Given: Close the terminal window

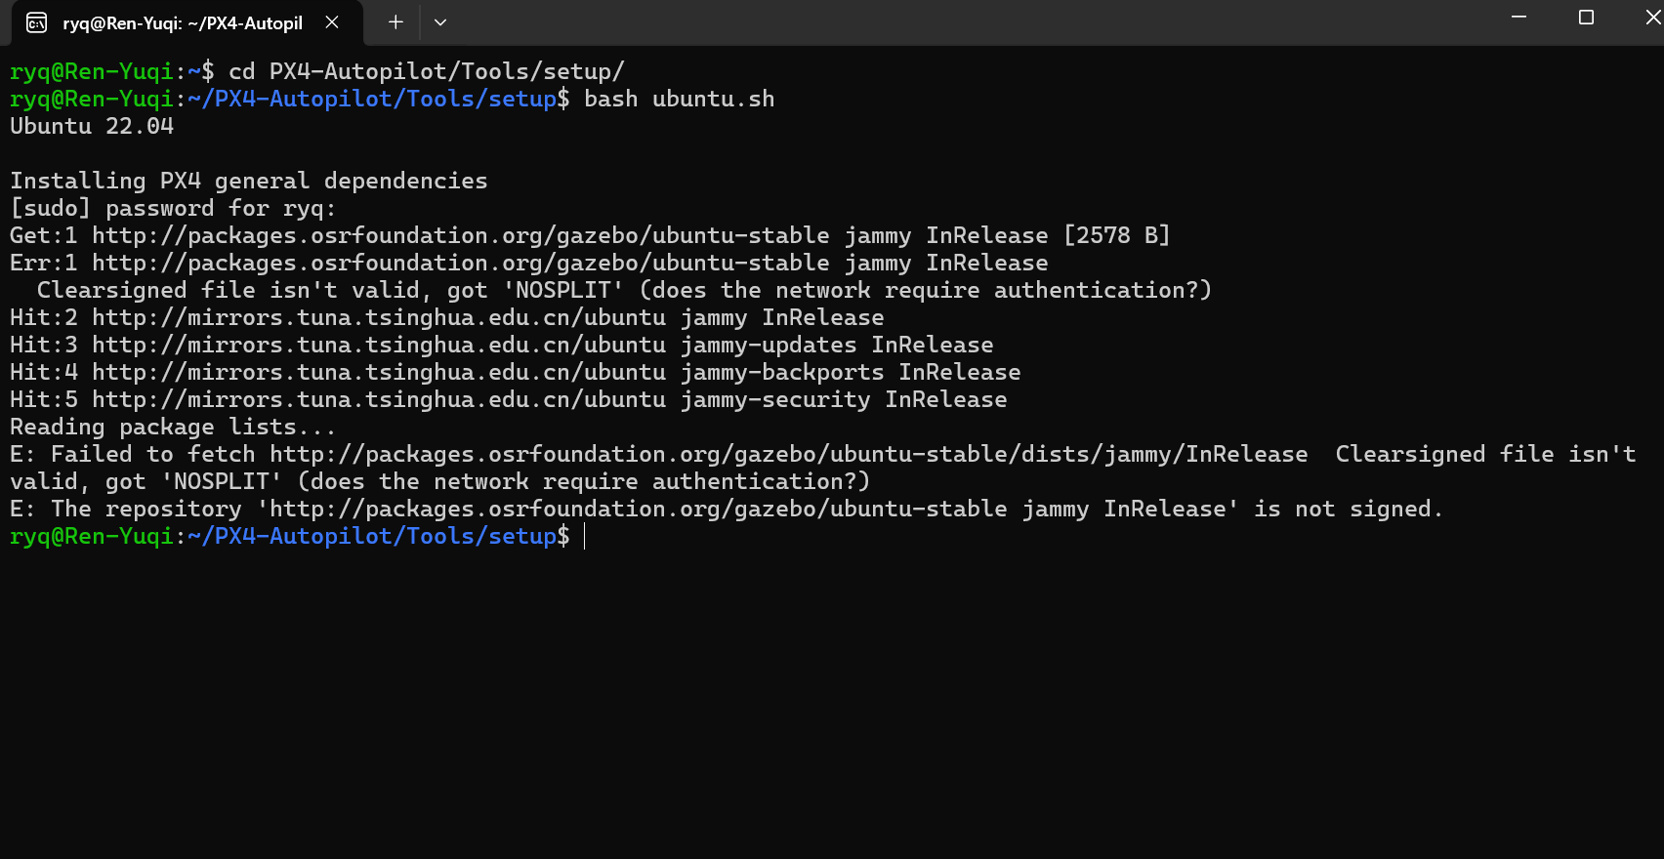Looking at the screenshot, I should pyautogui.click(x=1651, y=18).
